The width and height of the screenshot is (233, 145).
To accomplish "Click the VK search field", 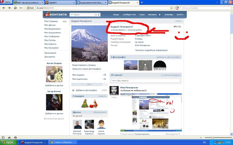I will (x=85, y=15).
